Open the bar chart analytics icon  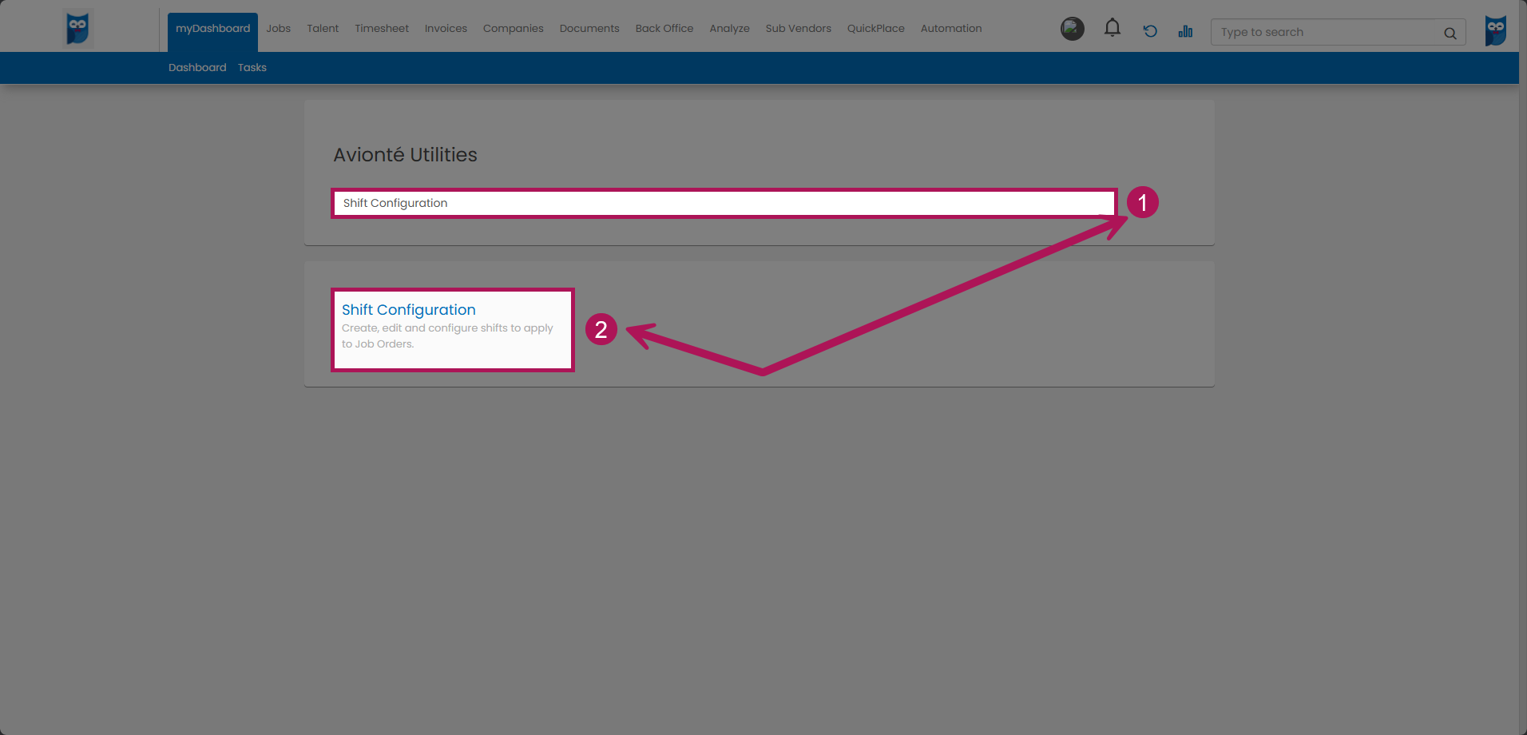[1185, 31]
